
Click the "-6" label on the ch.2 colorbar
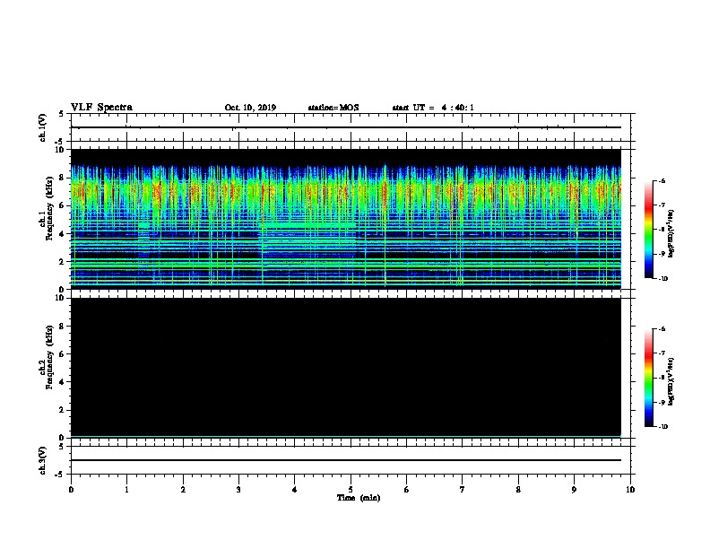pyautogui.click(x=662, y=329)
